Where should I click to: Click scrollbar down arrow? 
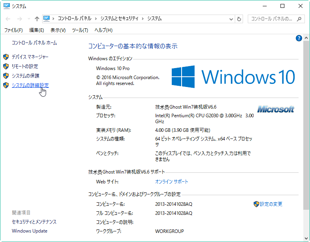pos(306,238)
